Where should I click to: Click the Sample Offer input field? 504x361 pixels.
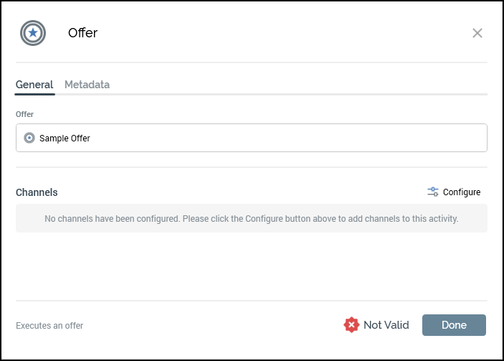pyautogui.click(x=251, y=138)
